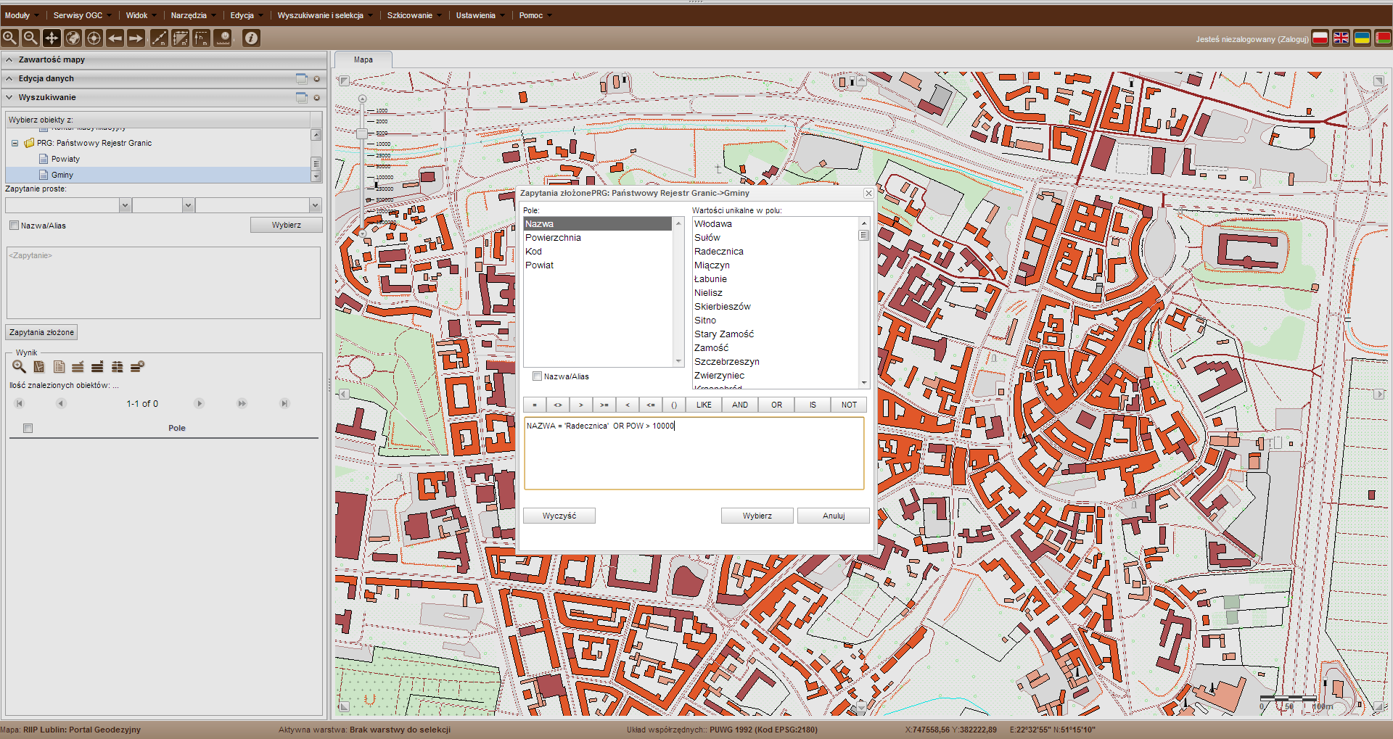
Task: Click Wyczyść to clear the query
Action: [x=559, y=516]
